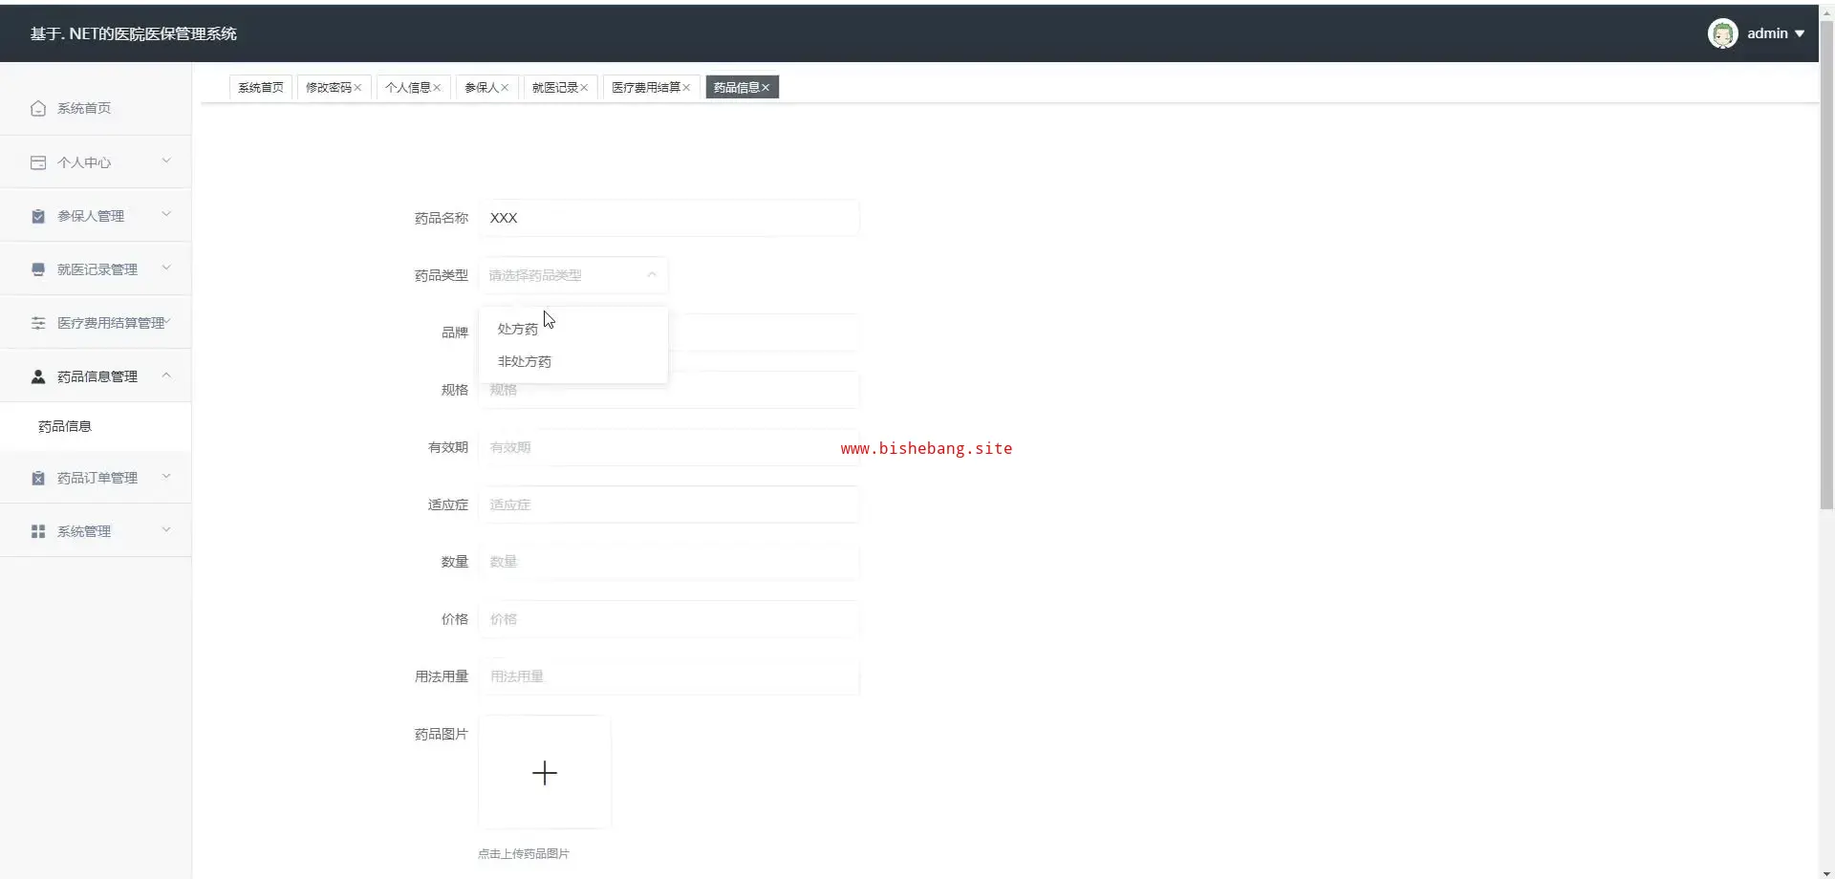
Task: Click the 医疗费用结算管理 sliders icon
Action: [x=38, y=323]
